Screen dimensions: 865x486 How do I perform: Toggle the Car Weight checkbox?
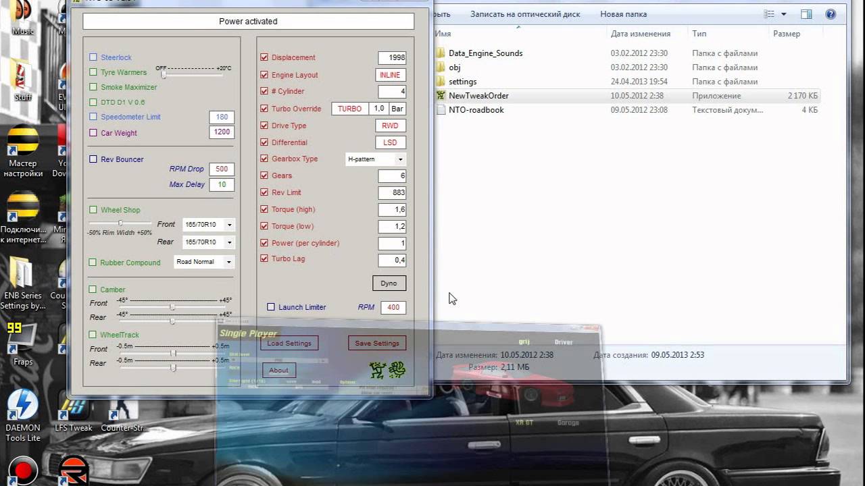pyautogui.click(x=93, y=133)
